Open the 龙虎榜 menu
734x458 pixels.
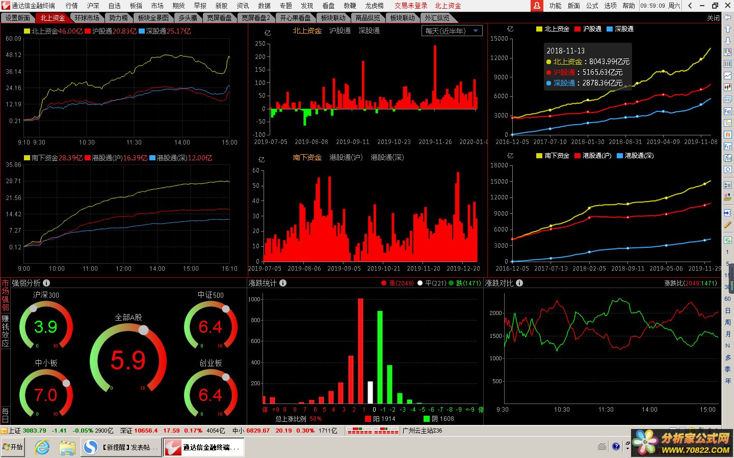click(374, 6)
